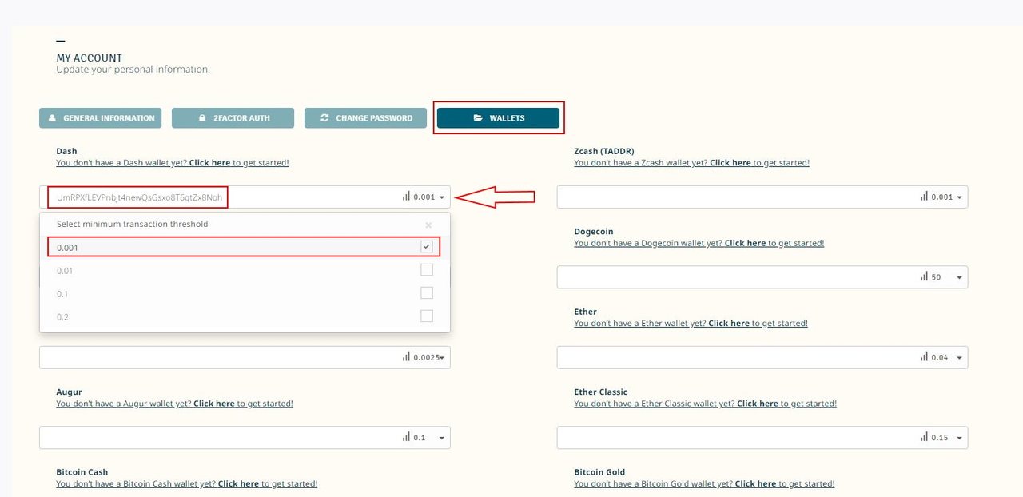Click the refresh icon on Change Password

pyautogui.click(x=324, y=117)
